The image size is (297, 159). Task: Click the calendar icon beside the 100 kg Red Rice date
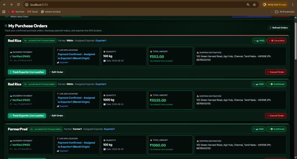(104, 61)
